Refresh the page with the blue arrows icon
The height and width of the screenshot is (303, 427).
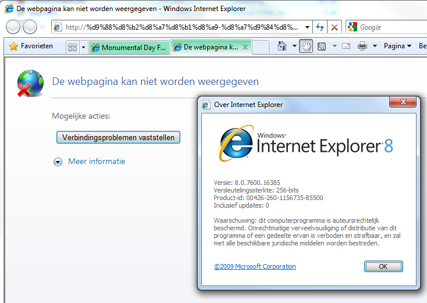[320, 27]
